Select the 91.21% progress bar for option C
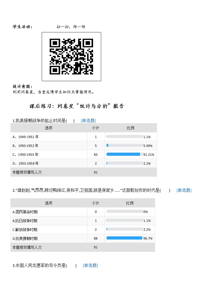The image size is (207, 293). point(125,154)
